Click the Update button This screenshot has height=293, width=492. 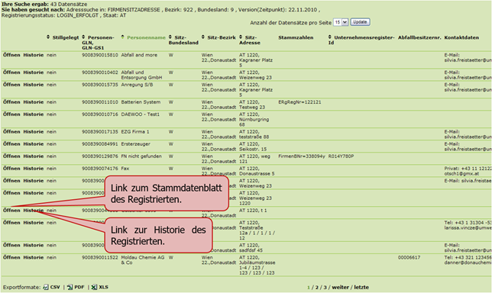pos(360,22)
